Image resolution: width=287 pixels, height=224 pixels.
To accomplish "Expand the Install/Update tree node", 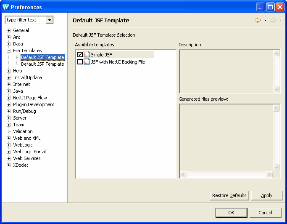I will point(8,77).
